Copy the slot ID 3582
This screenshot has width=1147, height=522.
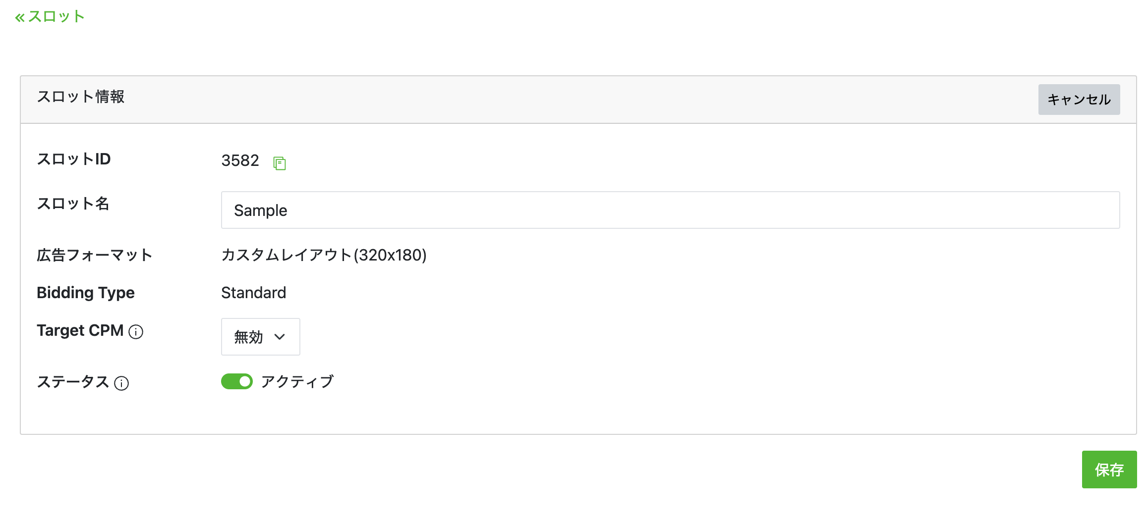coord(280,162)
